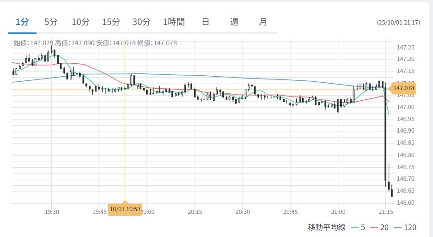Screen dimensions: 433x237
Task: Choose the 15分 timeframe tab
Action: pyautogui.click(x=111, y=22)
